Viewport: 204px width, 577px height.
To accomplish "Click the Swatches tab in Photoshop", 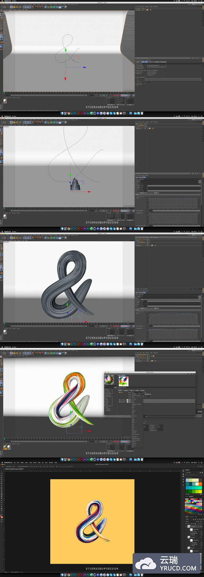I will pos(191,496).
